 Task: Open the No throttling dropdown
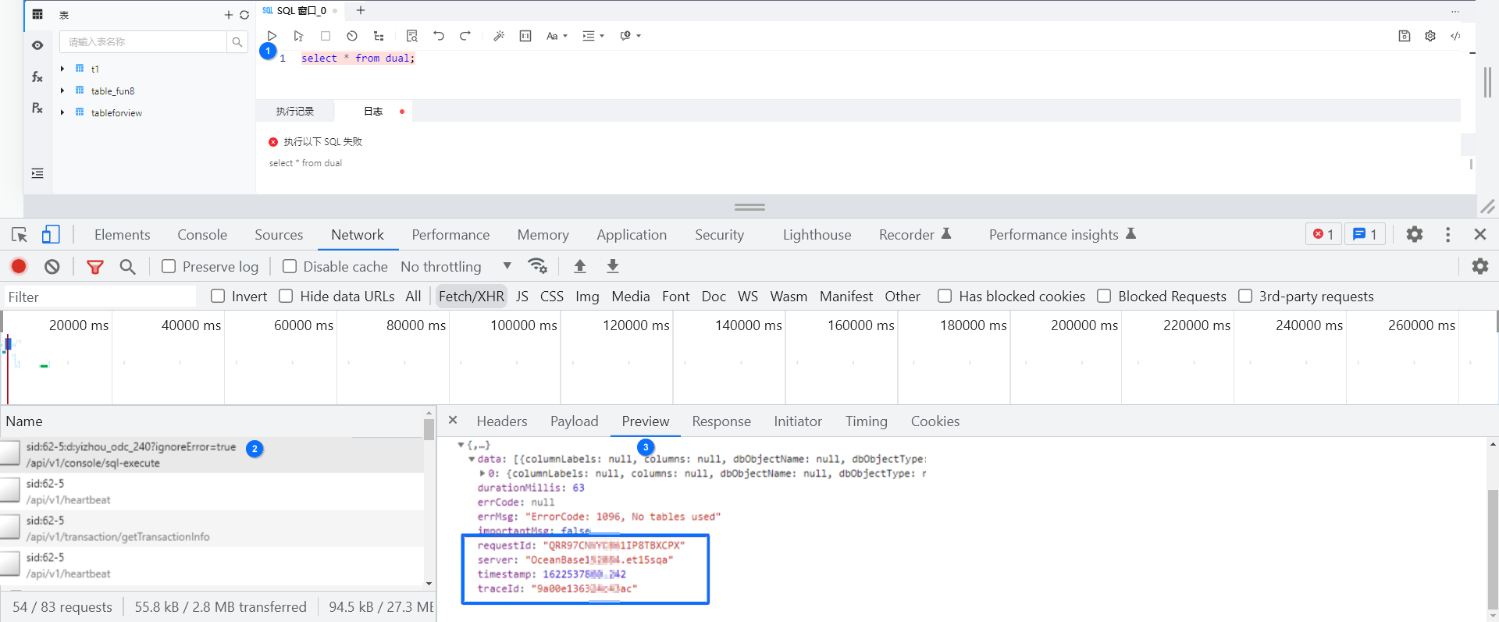456,267
